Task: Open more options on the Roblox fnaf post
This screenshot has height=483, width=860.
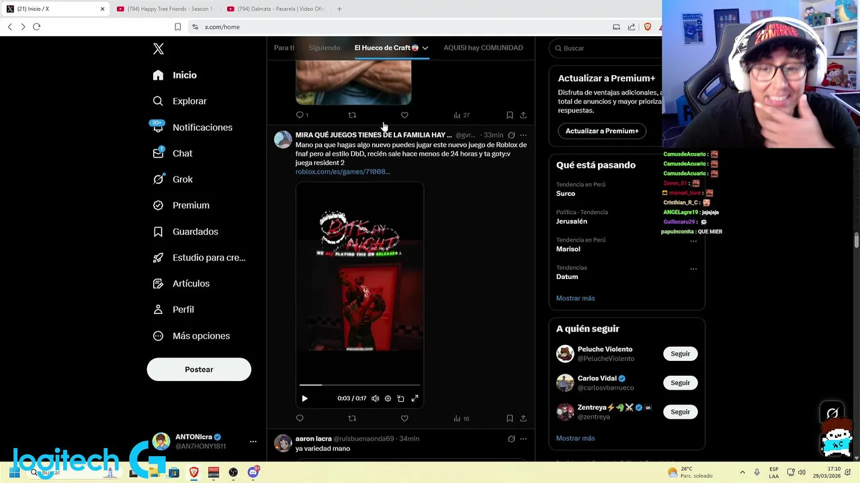Action: 523,135
